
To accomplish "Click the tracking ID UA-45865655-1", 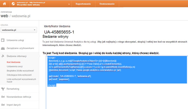I will click(x=59, y=32).
